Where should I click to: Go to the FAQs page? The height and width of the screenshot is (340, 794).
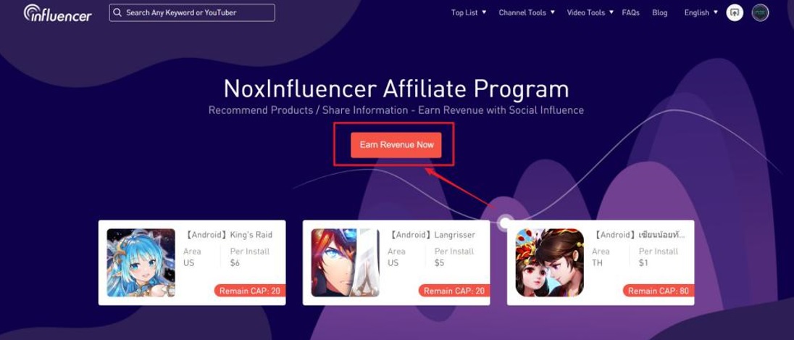[x=630, y=12]
